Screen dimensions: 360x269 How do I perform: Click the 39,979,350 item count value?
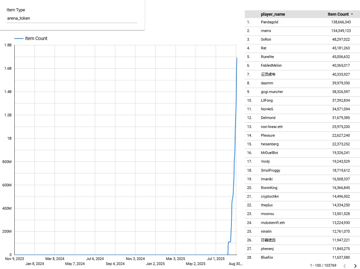click(341, 83)
